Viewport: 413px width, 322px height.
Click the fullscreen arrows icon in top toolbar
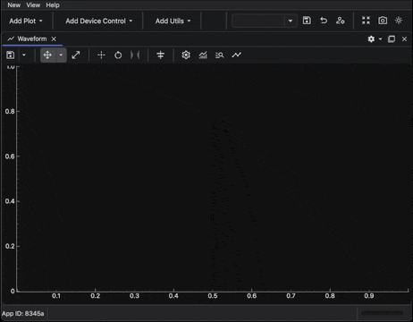[x=366, y=21]
